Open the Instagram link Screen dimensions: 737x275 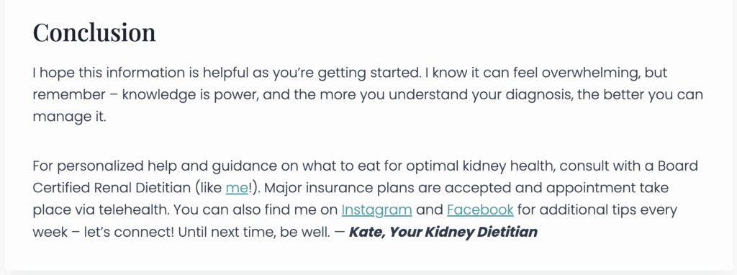tap(376, 209)
